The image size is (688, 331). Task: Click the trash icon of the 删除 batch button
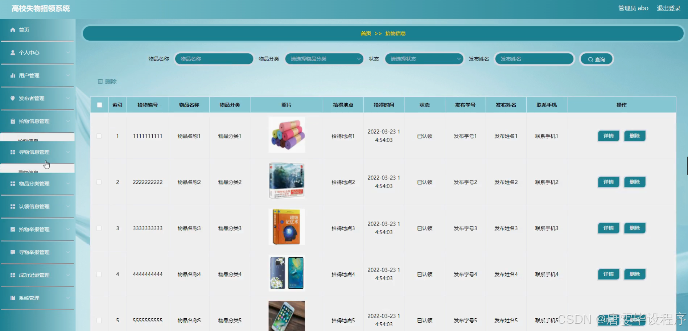(x=100, y=81)
